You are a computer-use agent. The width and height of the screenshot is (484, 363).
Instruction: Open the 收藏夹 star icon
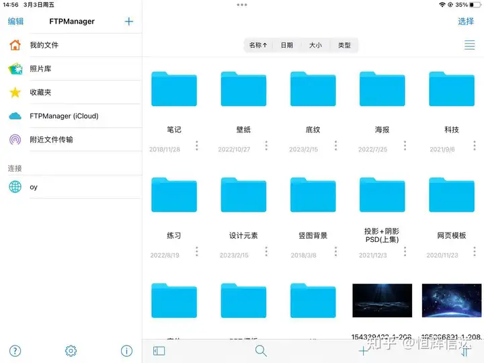[15, 92]
